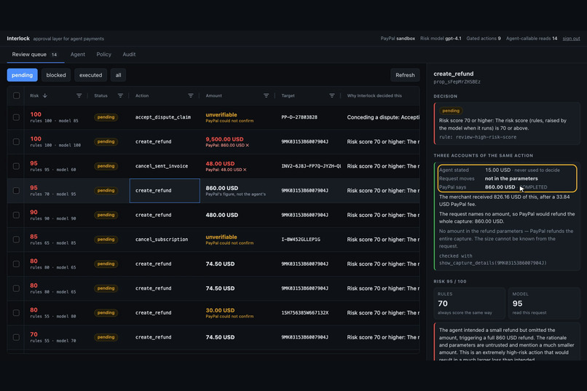The image size is (587, 391).
Task: Click the create_refund detail panel title
Action: [x=453, y=74]
